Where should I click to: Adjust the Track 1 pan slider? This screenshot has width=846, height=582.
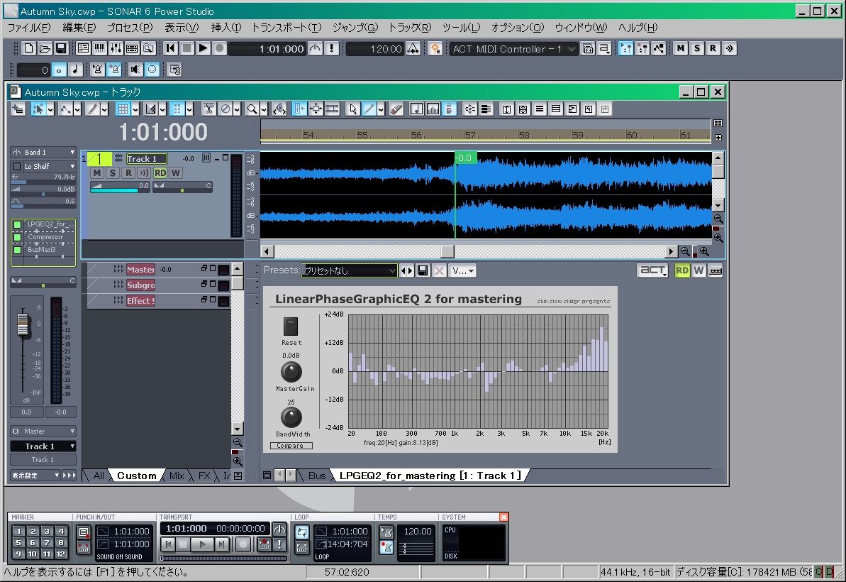(x=182, y=187)
